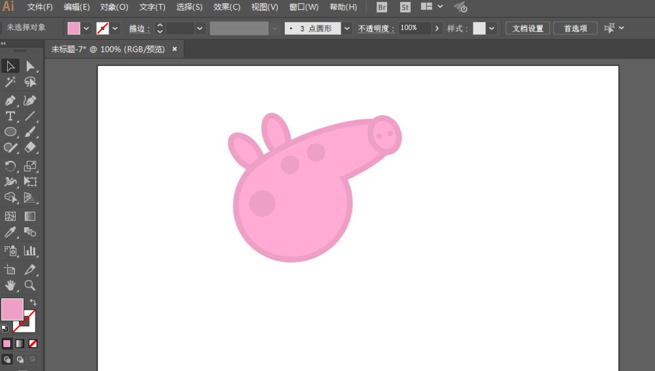Click the GPU performance rocket icon
655x371 pixels.
pos(460,7)
